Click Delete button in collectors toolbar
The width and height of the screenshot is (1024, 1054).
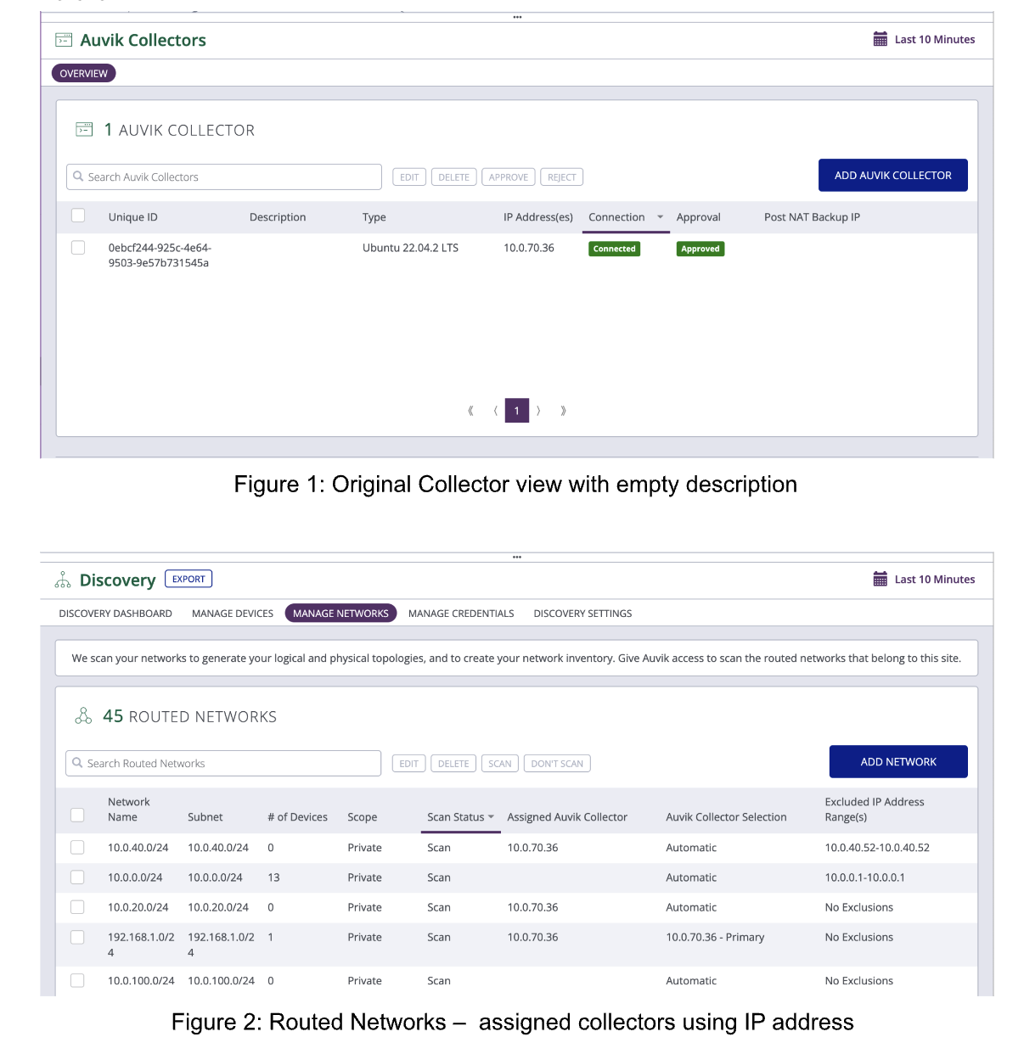click(x=453, y=177)
